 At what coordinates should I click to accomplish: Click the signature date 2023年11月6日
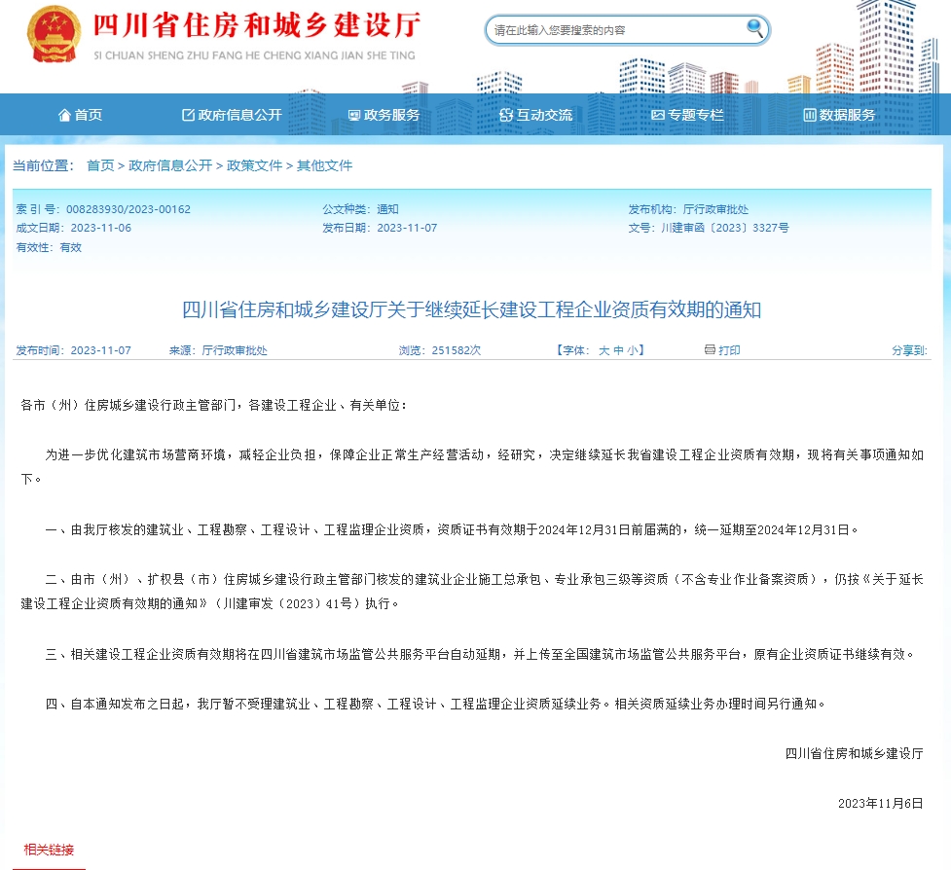point(881,803)
